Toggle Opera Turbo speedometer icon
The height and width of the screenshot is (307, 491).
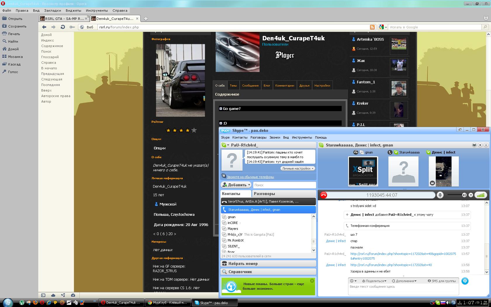tap(73, 295)
